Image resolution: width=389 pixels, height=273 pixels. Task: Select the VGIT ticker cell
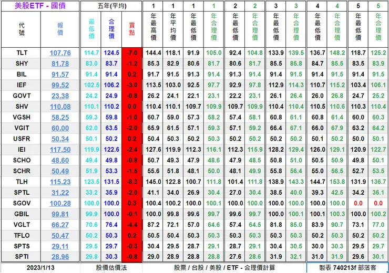coord(22,128)
